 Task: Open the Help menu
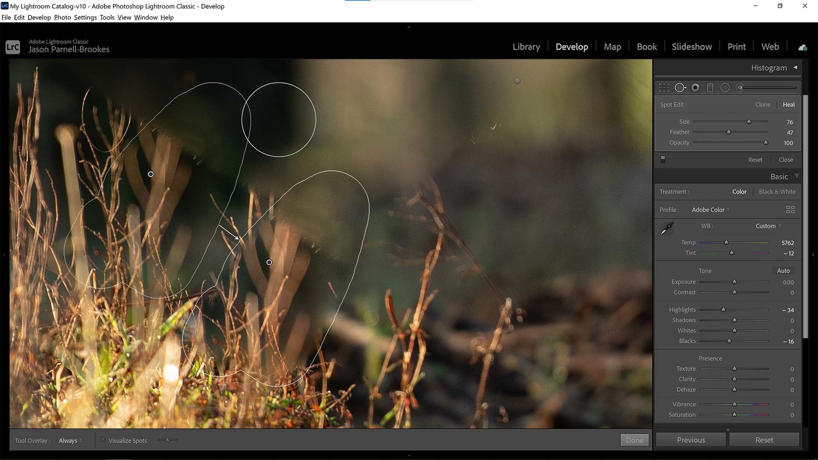(167, 17)
